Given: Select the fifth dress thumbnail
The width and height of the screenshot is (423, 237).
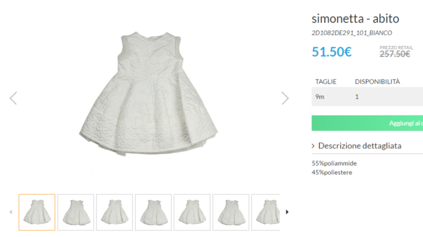Looking at the screenshot, I should pos(192,212).
